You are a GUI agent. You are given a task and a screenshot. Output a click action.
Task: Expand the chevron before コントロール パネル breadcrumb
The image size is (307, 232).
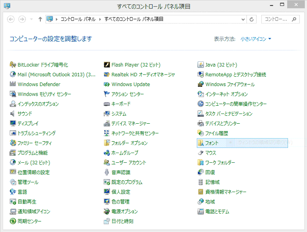[57, 19]
